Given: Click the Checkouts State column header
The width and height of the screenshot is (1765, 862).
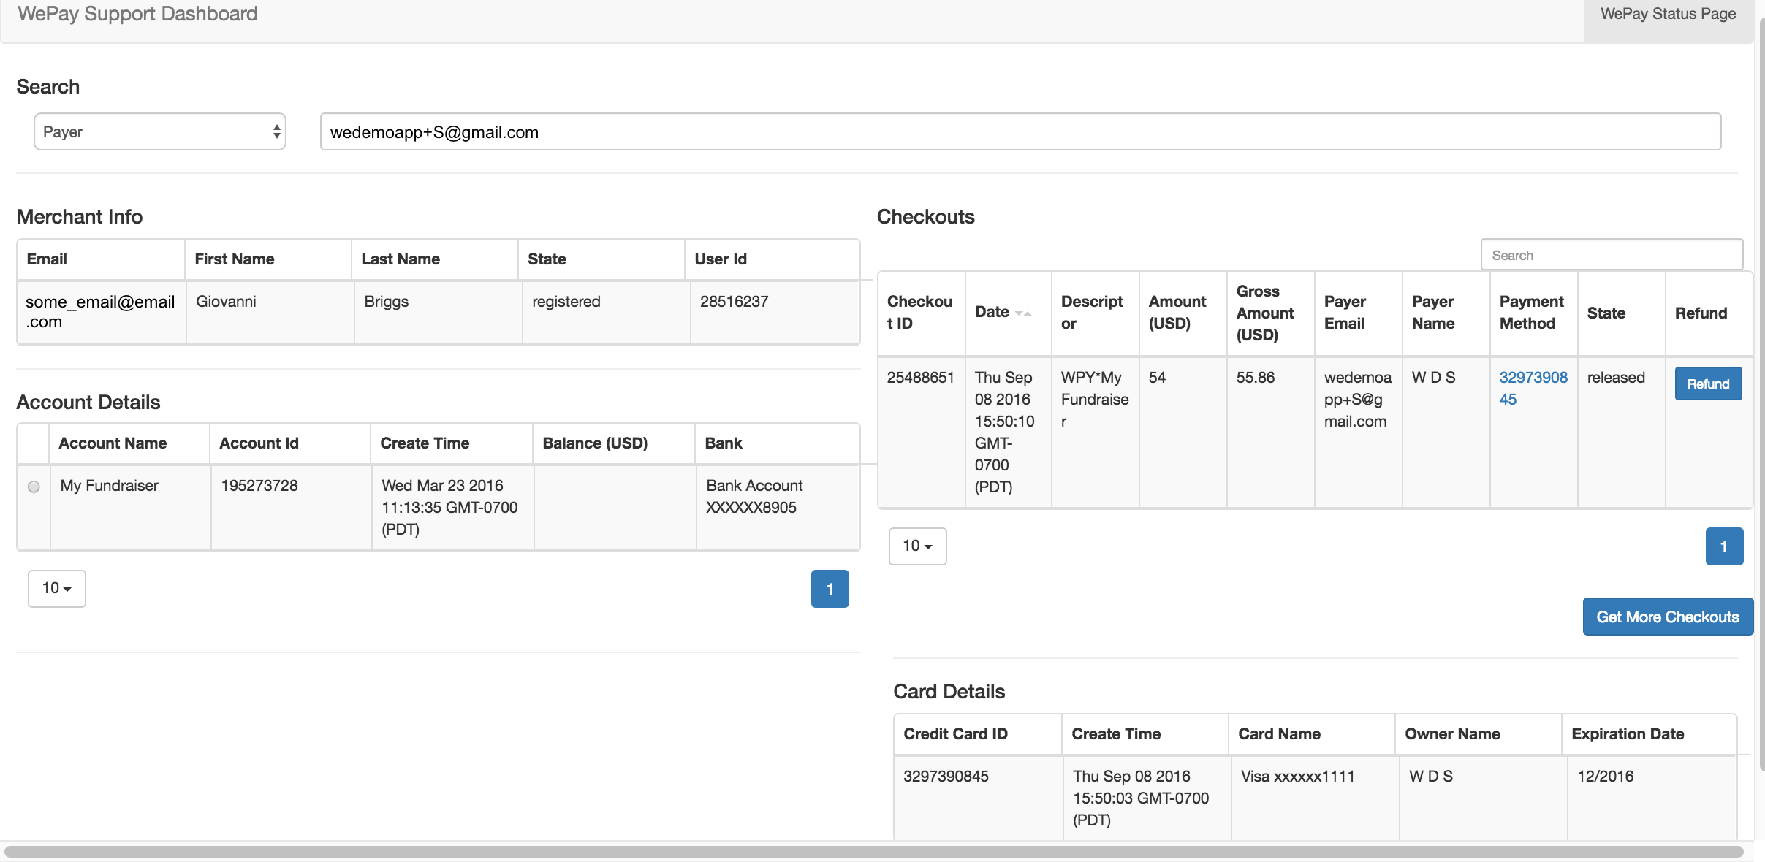Looking at the screenshot, I should (1621, 313).
